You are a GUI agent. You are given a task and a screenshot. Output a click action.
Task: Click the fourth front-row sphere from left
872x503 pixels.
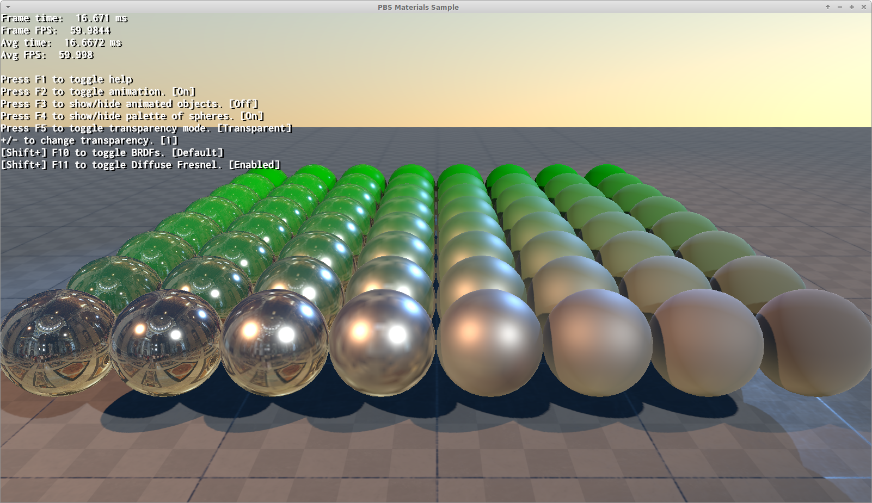383,341
